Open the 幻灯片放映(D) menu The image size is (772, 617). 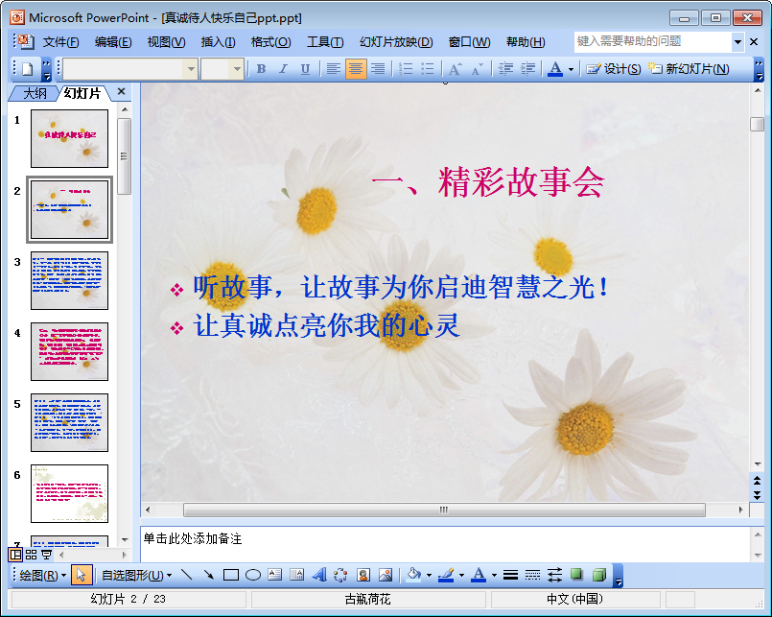point(396,42)
